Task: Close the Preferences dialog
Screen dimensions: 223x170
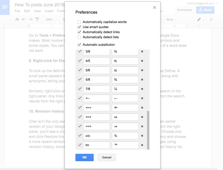Action: [x=154, y=8]
